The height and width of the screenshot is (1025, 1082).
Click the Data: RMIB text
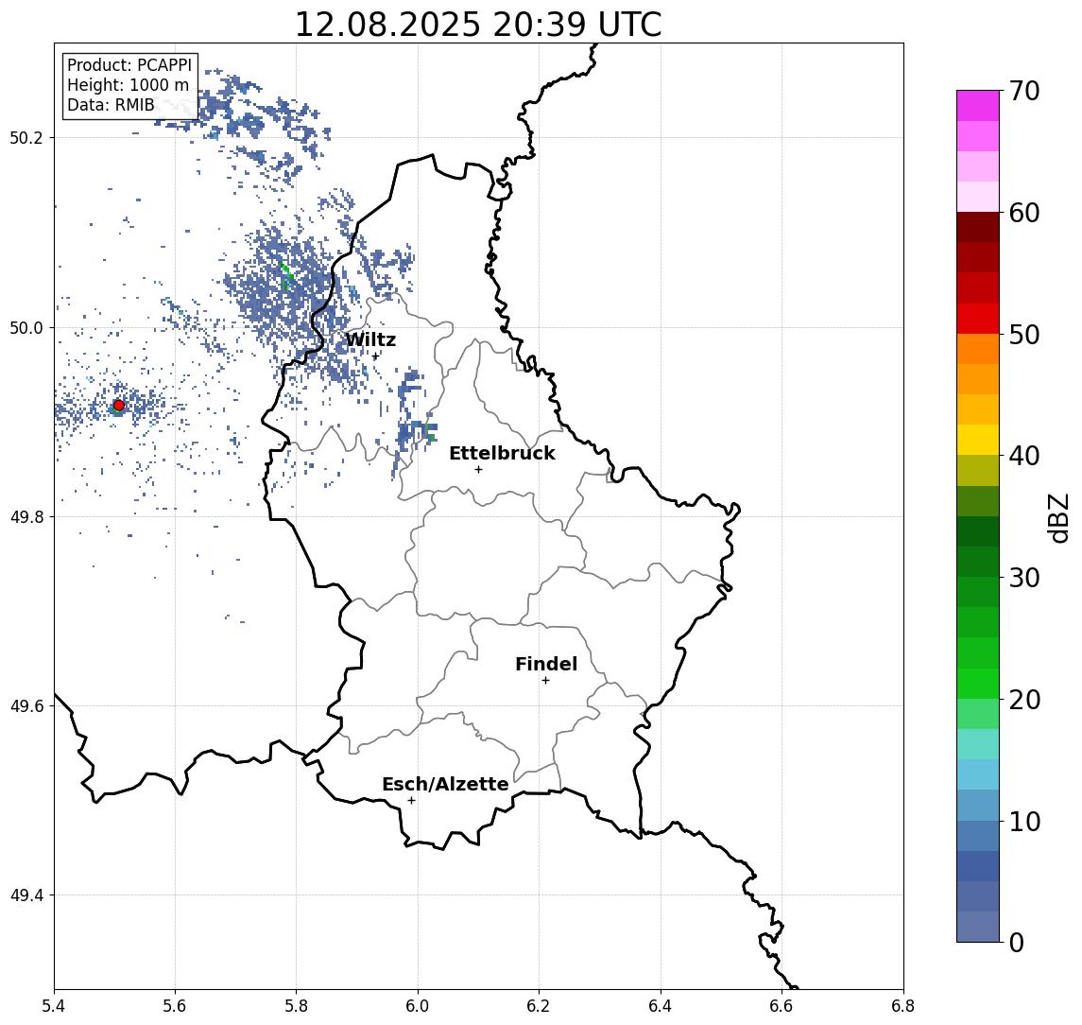tap(111, 106)
